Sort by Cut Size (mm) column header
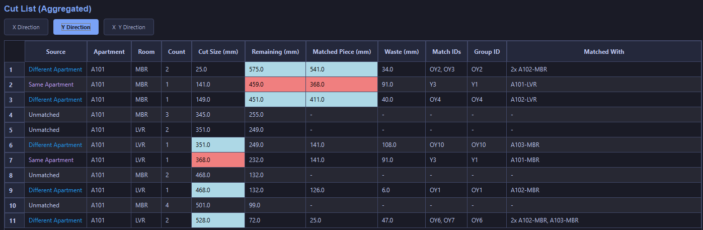703x230 pixels. pos(218,51)
